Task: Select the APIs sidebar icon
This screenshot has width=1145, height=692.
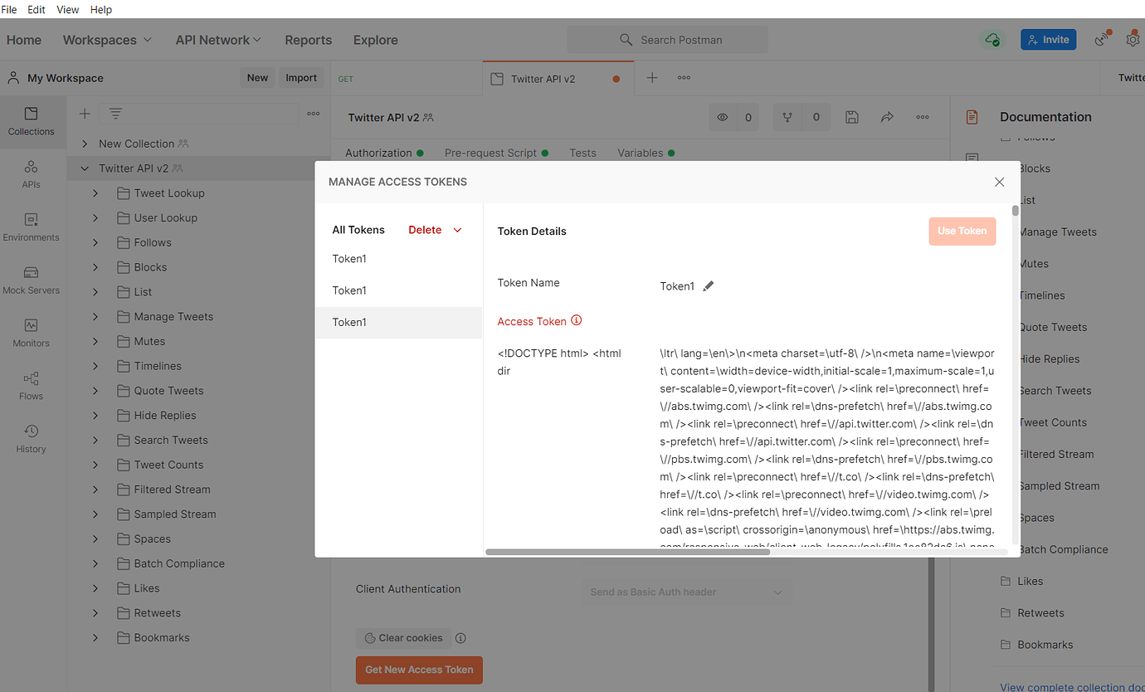Action: [32, 174]
